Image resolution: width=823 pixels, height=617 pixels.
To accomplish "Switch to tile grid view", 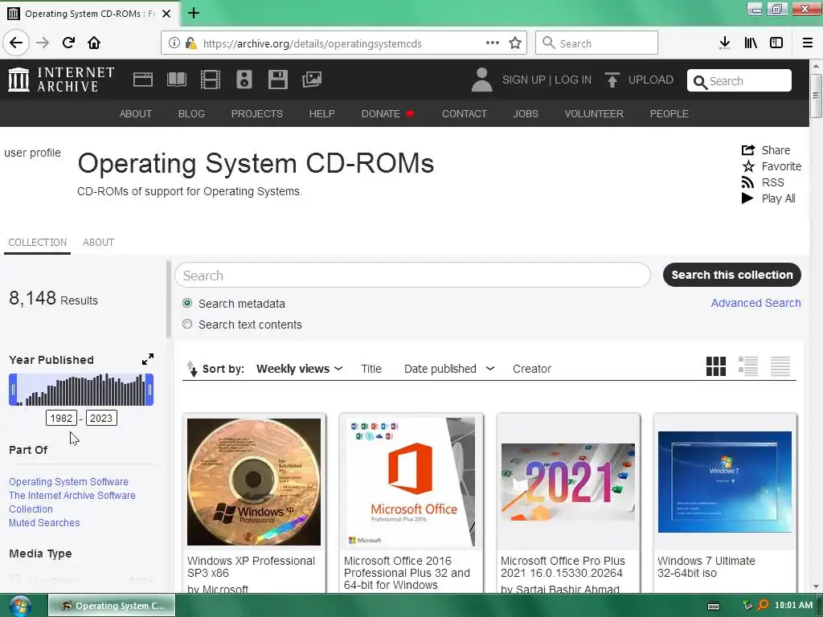I will (x=716, y=366).
